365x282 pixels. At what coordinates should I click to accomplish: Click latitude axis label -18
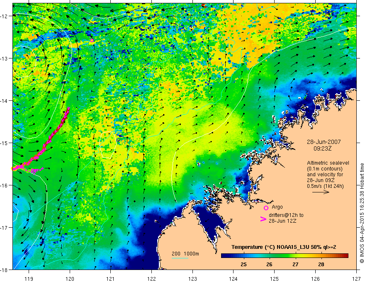(4, 270)
